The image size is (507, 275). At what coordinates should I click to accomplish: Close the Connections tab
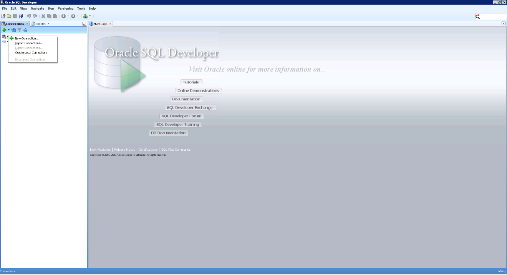(27, 23)
